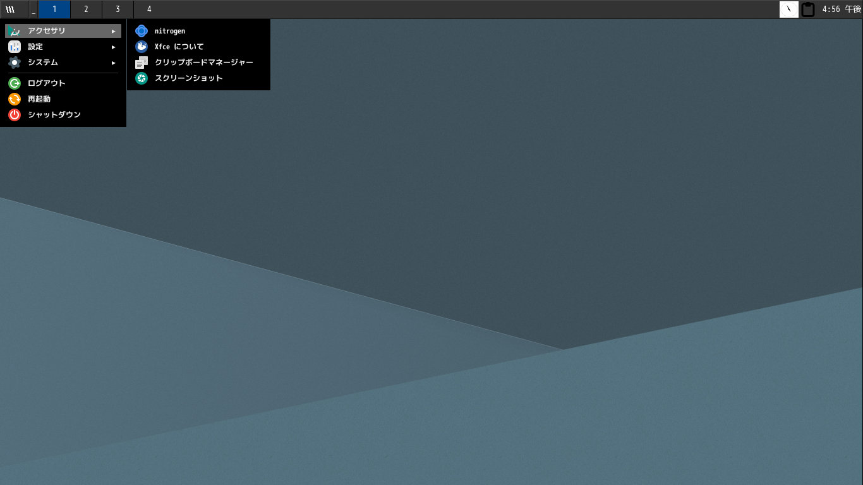Open クリップボードマネージャー from the submenu
Viewport: 863px width, 485px height.
tap(198, 63)
